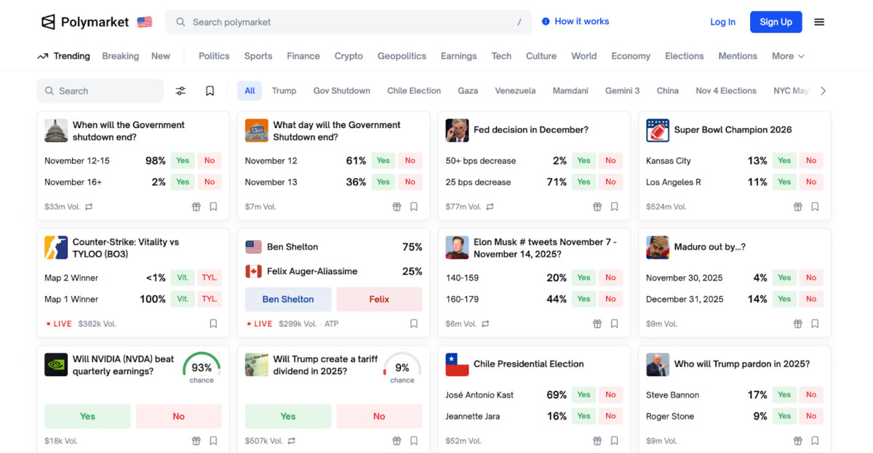Bookmark the Maduro out by market
The width and height of the screenshot is (873, 453).
pos(815,324)
